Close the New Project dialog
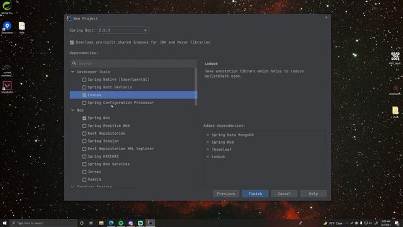403x227 pixels. (x=326, y=18)
